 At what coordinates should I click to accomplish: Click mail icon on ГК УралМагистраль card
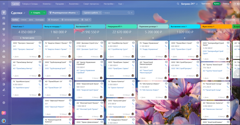(x=40, y=88)
